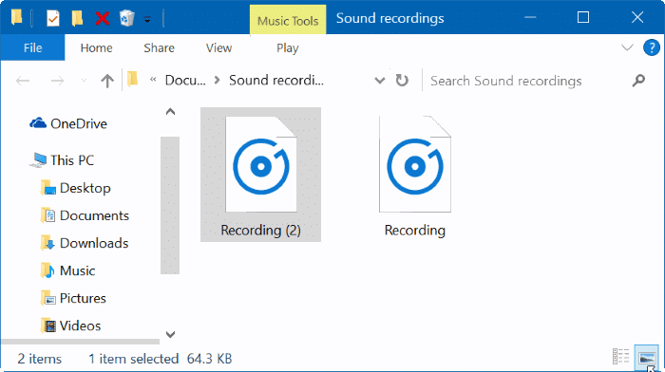The width and height of the screenshot is (665, 372).
Task: Switch to the Home ribbon tab
Action: tap(96, 47)
